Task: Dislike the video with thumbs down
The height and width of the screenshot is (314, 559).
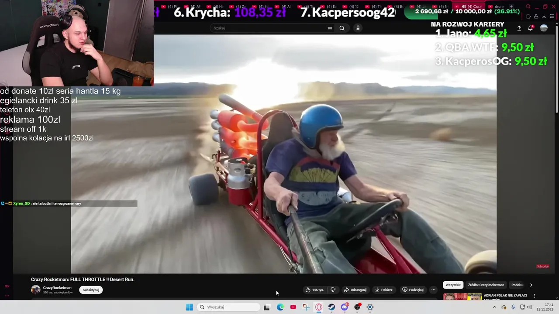Action: pyautogui.click(x=333, y=290)
